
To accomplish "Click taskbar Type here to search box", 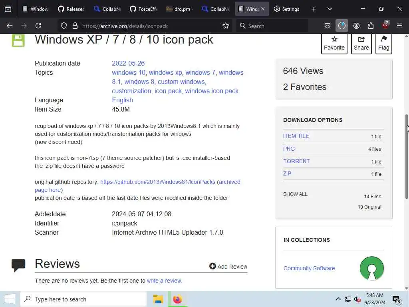I will click(83, 299).
